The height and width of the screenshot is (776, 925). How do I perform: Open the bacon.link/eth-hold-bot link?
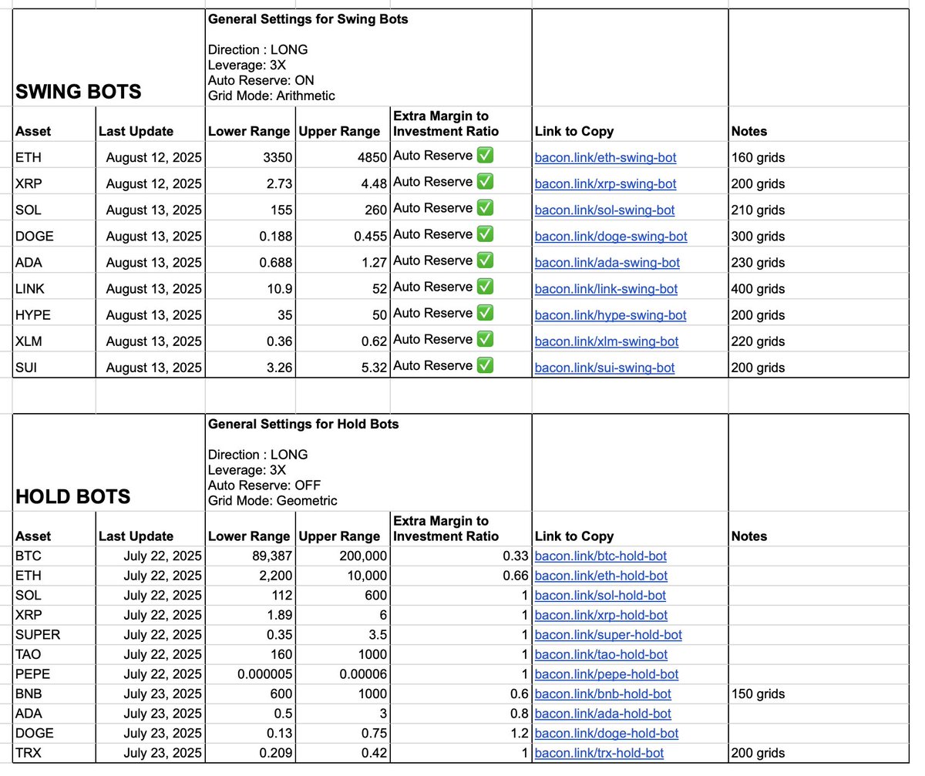[601, 576]
